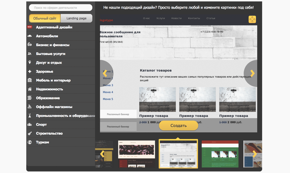Select the green template thumbnail
Viewport: 290px width, 173px height.
coord(220,154)
